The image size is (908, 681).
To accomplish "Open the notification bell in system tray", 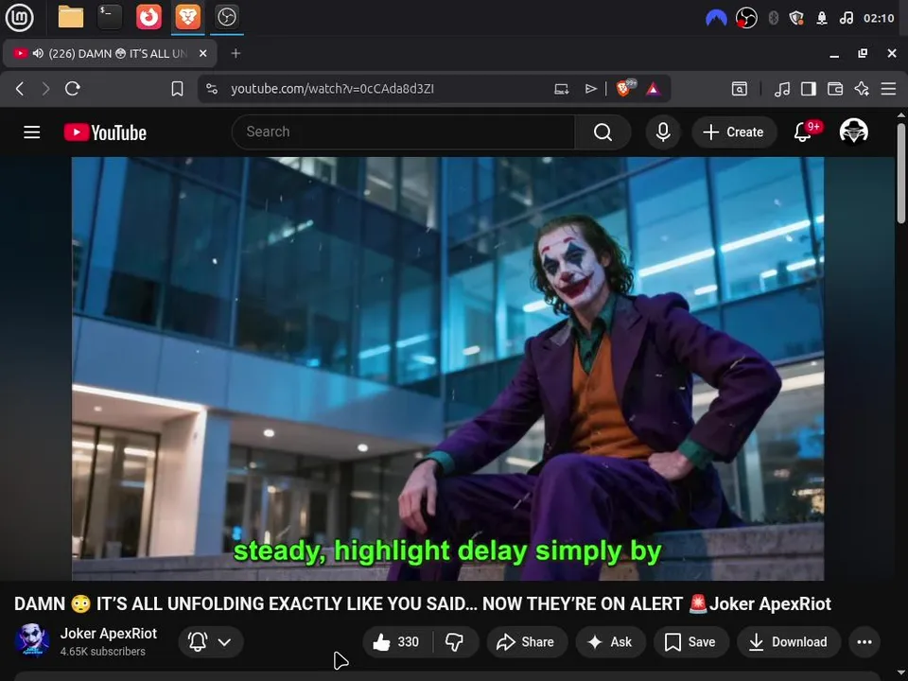I will 822,18.
